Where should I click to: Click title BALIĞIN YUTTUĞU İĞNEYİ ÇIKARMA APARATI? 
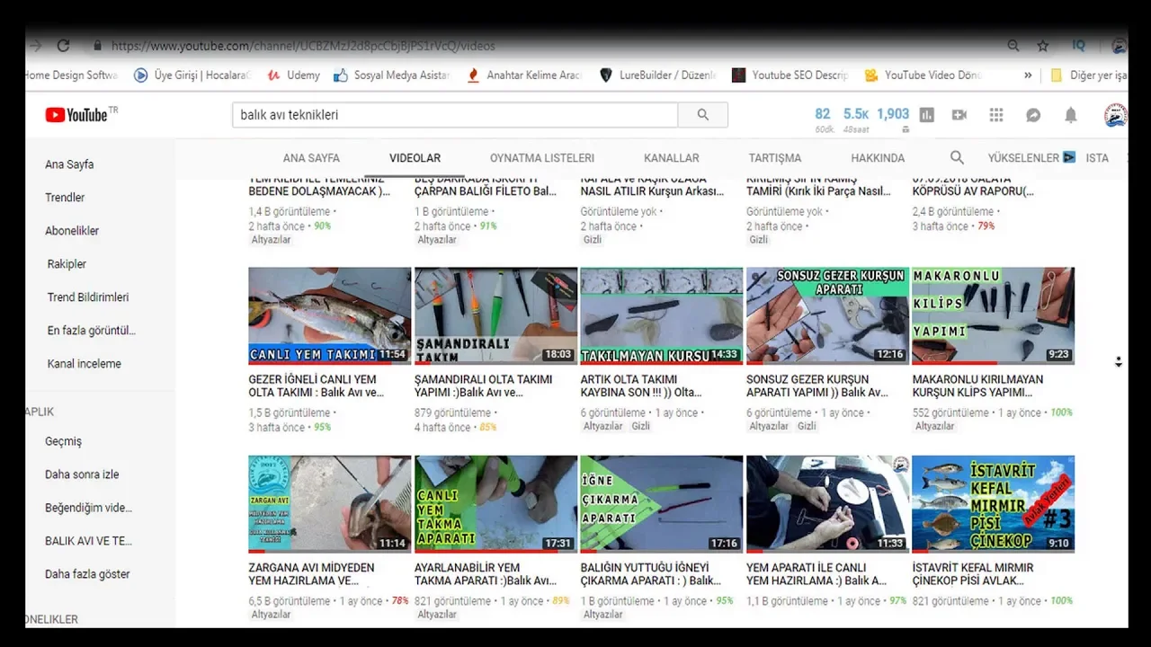[x=650, y=574]
